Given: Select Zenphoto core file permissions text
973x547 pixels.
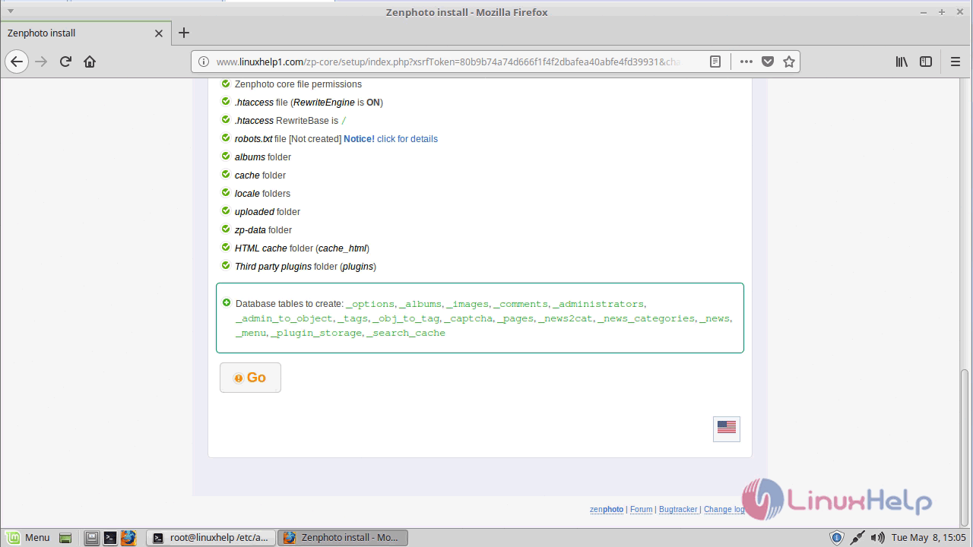Looking at the screenshot, I should (x=298, y=84).
